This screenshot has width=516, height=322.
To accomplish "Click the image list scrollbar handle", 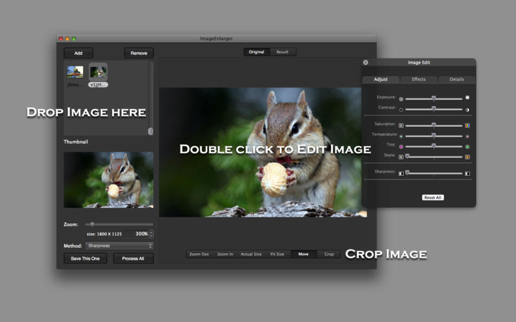I will pos(151,131).
